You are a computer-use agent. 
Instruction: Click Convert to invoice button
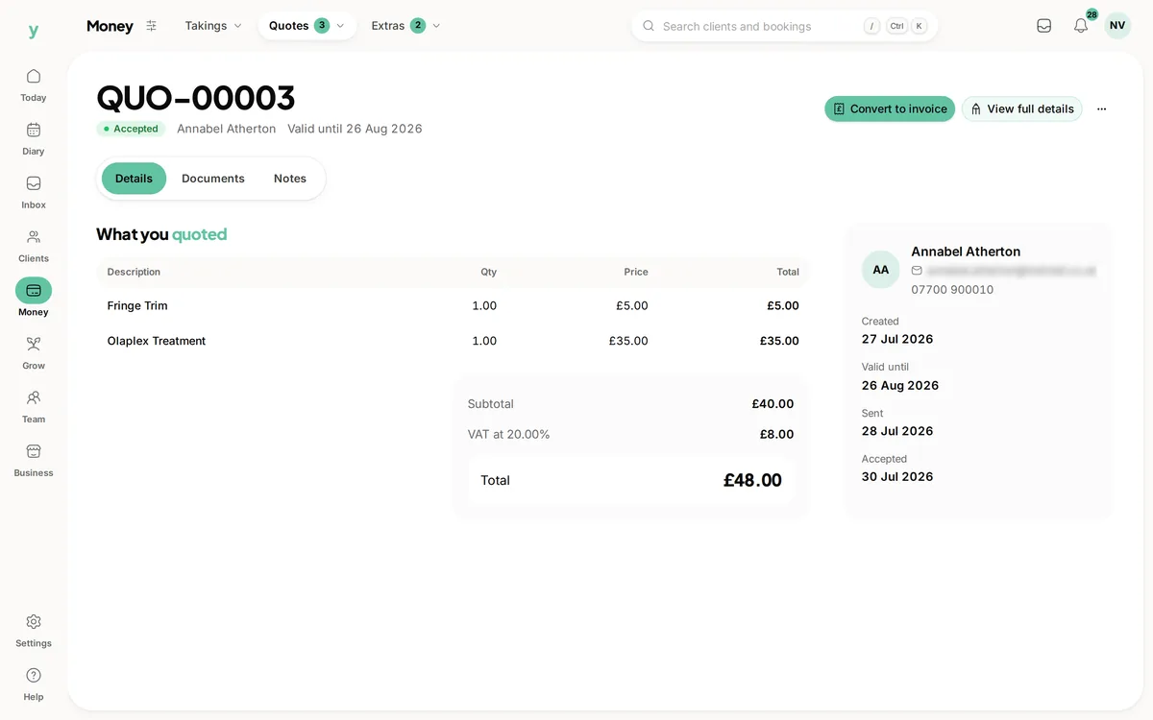(890, 109)
